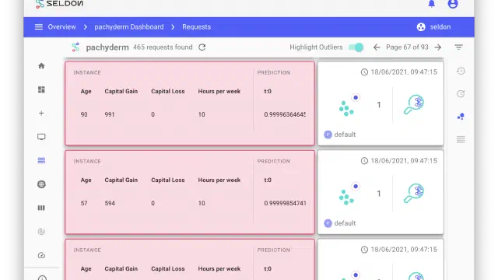Click the timestamp on the third request card

point(404,250)
